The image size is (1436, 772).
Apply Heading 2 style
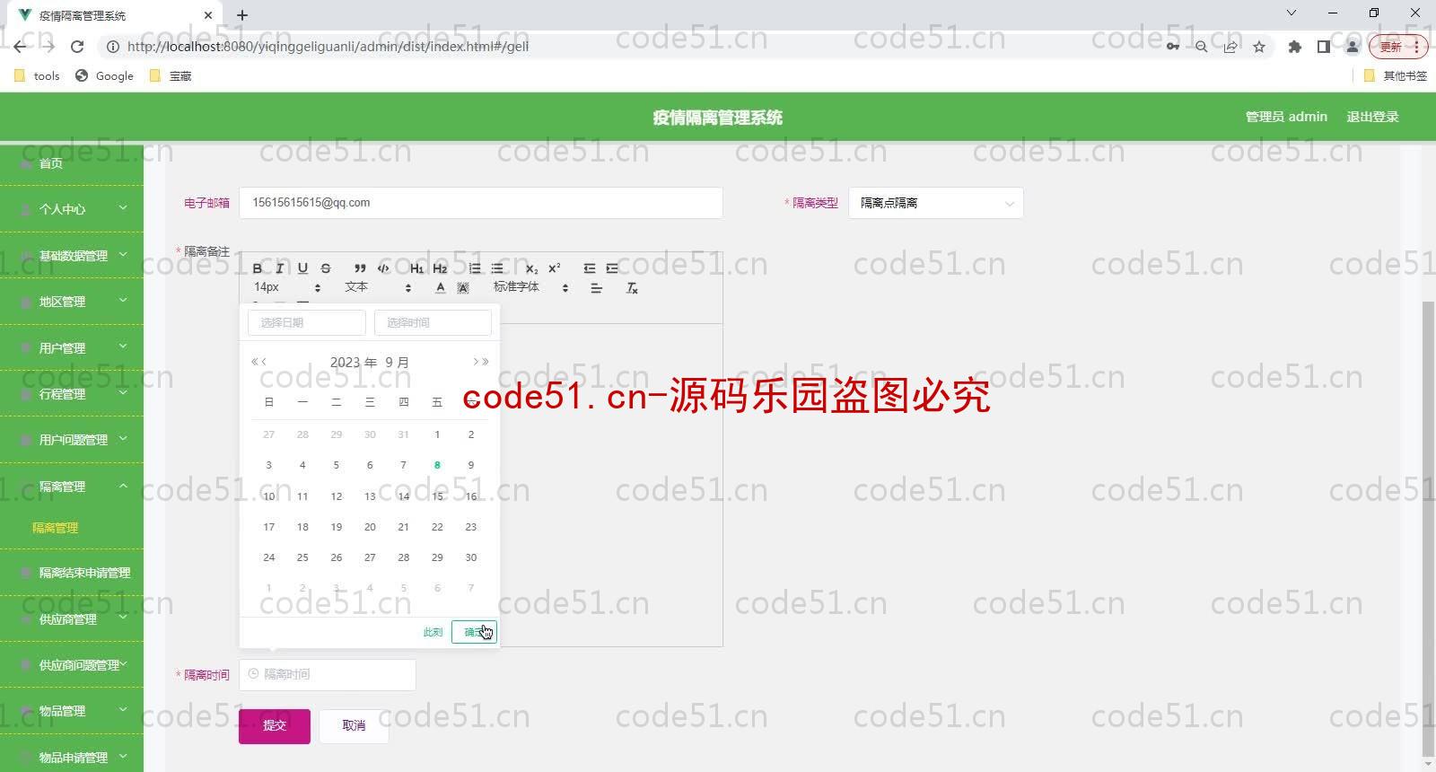tap(440, 268)
